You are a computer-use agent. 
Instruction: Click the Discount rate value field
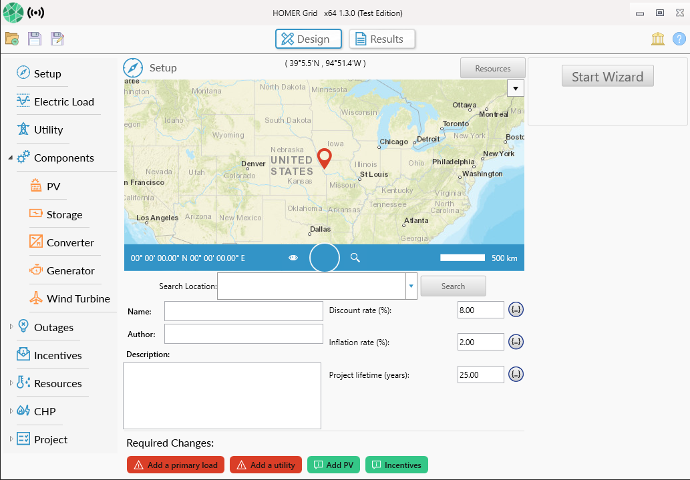tap(480, 310)
